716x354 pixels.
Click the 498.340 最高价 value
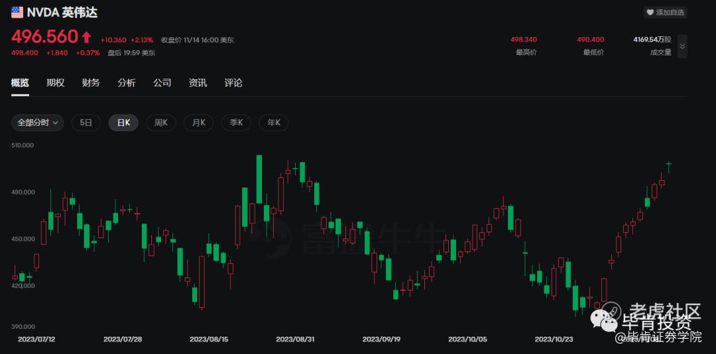(524, 40)
